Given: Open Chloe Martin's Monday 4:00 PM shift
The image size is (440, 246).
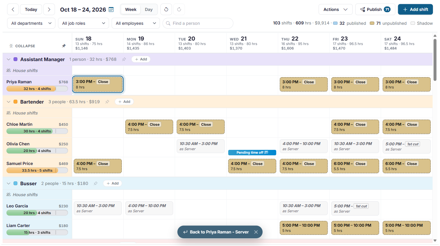Looking at the screenshot, I should [149, 127].
